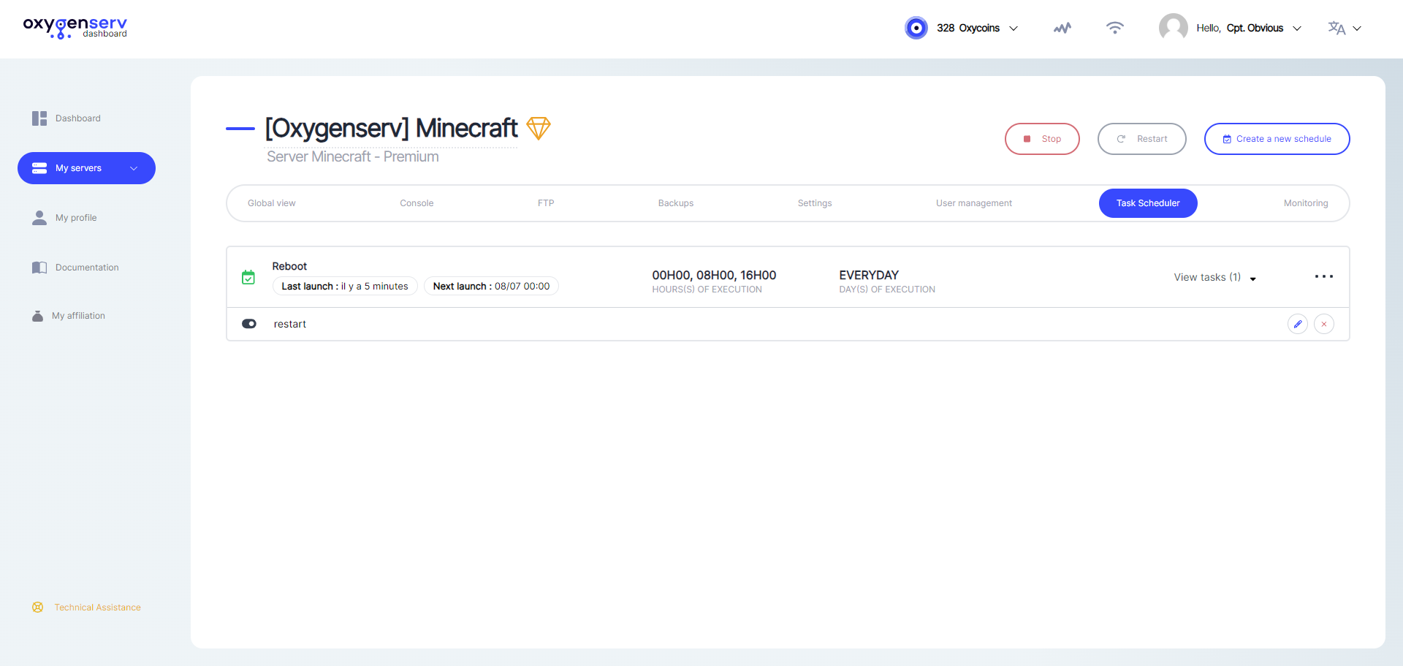
Task: Switch to the Console tab
Action: (x=417, y=203)
